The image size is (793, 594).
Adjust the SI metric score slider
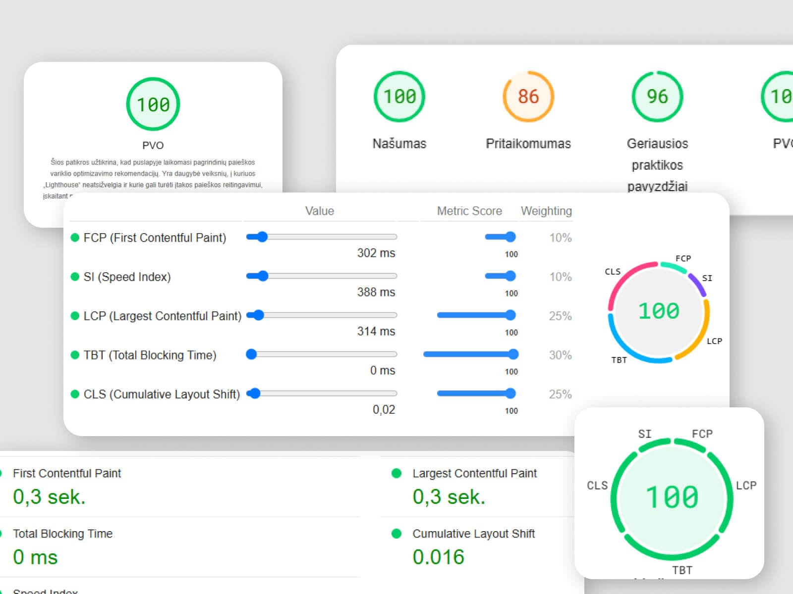(501, 276)
